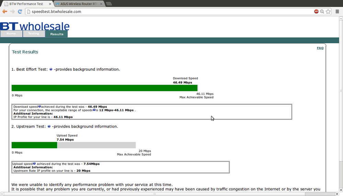The width and height of the screenshot is (343, 196).
Task: Open the Testing tab of the site
Action: pos(34,34)
